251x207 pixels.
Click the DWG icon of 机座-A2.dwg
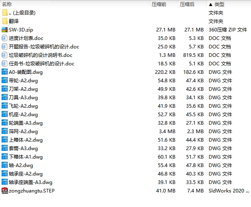click(x=4, y=115)
